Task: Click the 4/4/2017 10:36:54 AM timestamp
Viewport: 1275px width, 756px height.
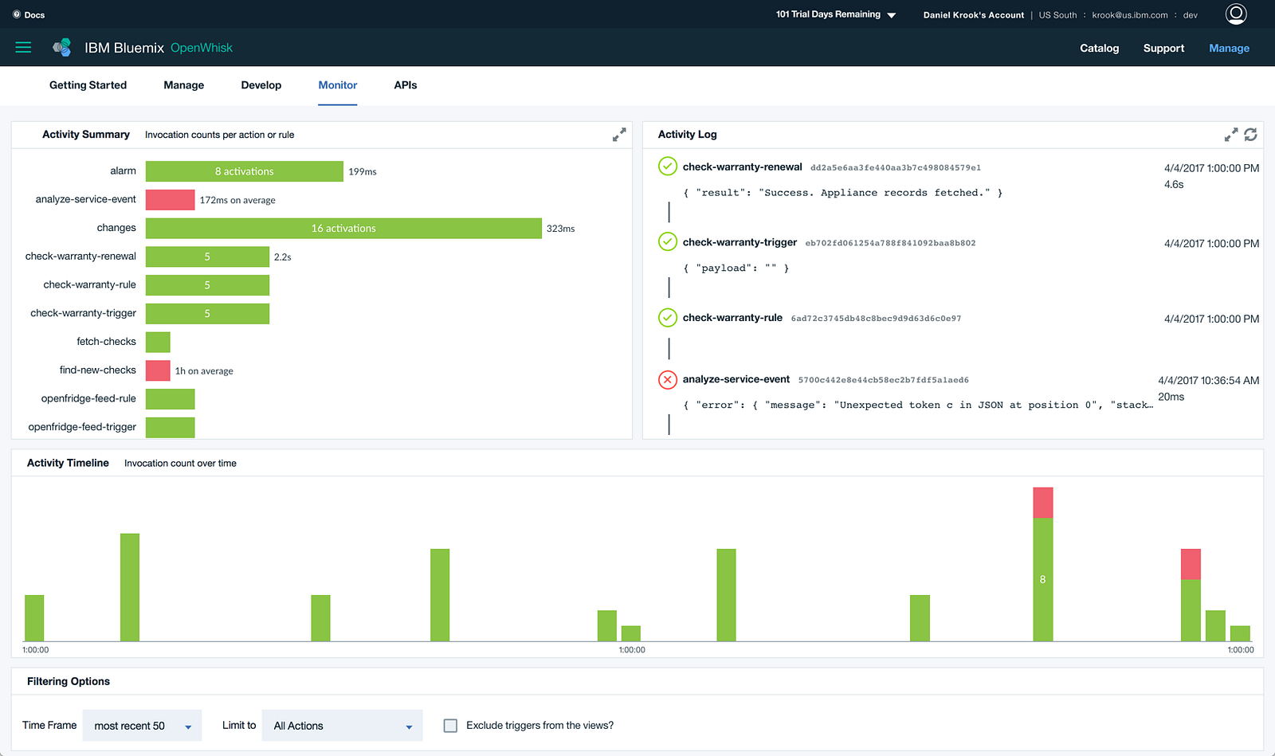Action: click(1209, 381)
